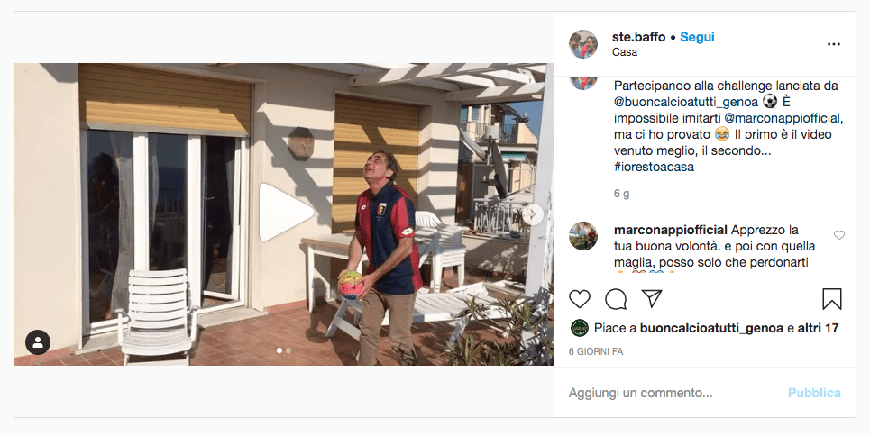Go to next slide arrow
This screenshot has width=870, height=436.
point(533,214)
